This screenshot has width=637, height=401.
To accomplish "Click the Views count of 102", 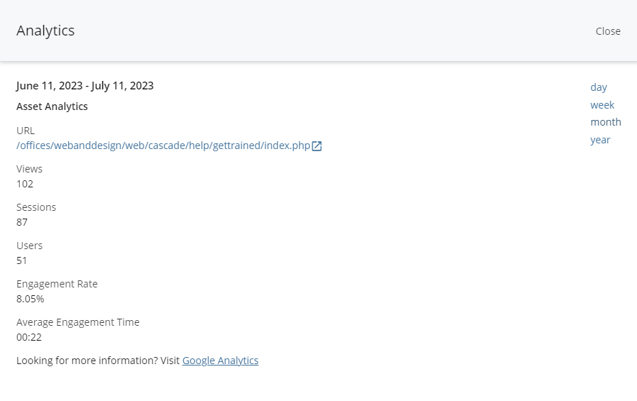I will coord(25,184).
